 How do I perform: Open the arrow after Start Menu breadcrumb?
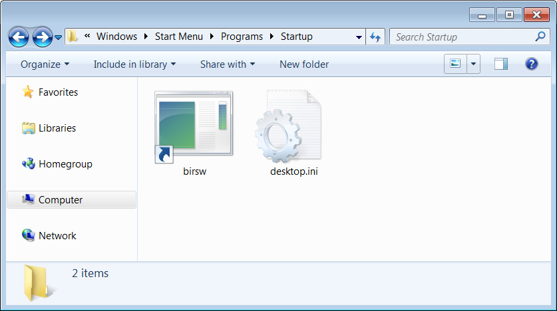tap(212, 37)
